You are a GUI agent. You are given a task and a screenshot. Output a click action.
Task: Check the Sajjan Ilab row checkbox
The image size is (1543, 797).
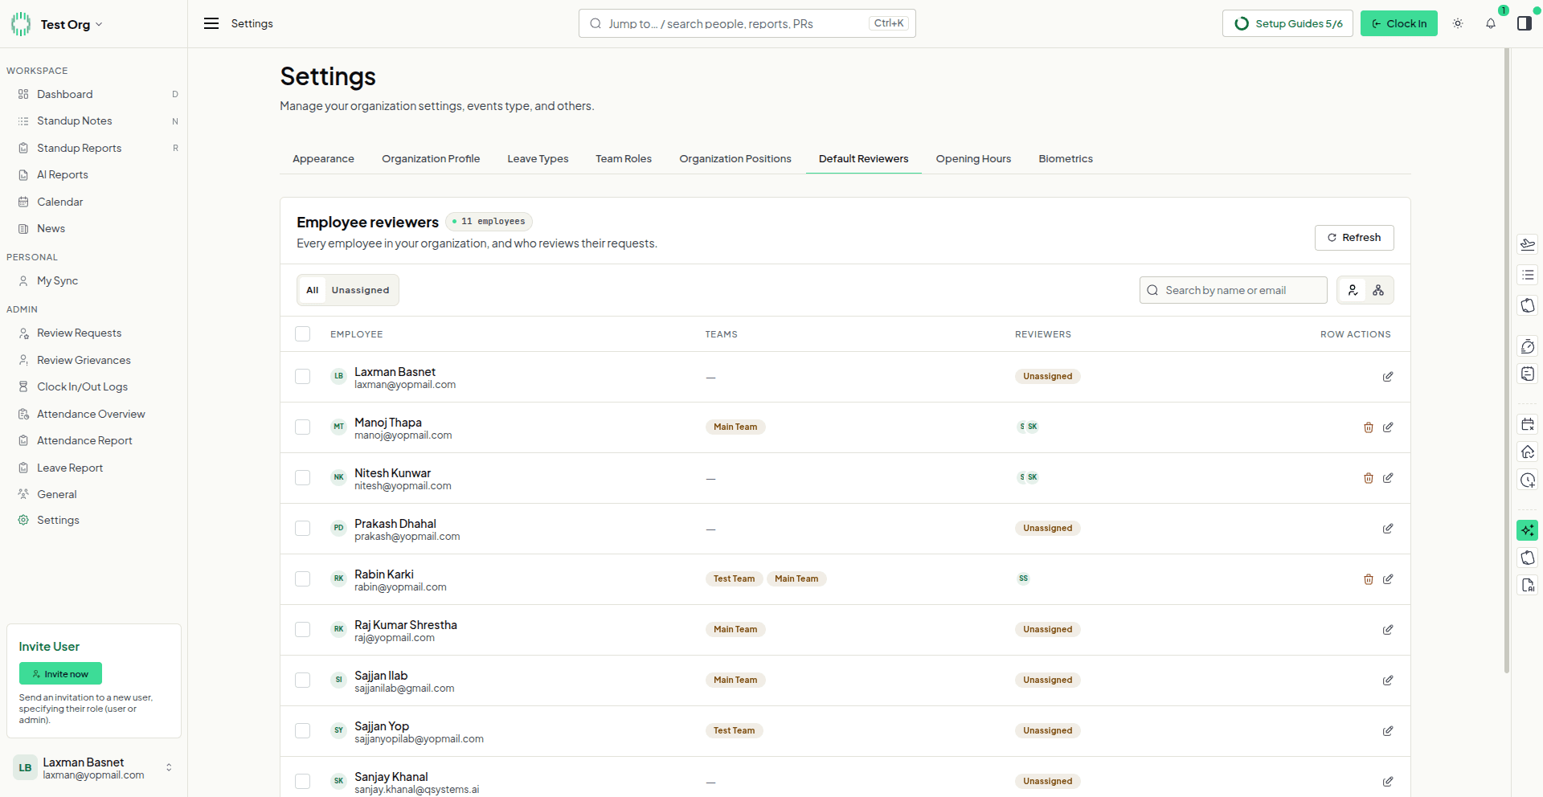coord(303,681)
